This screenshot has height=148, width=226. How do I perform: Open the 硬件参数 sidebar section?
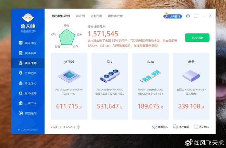point(28,53)
